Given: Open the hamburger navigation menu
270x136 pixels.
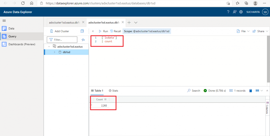Looking at the screenshot, I should pyautogui.click(x=4, y=21).
